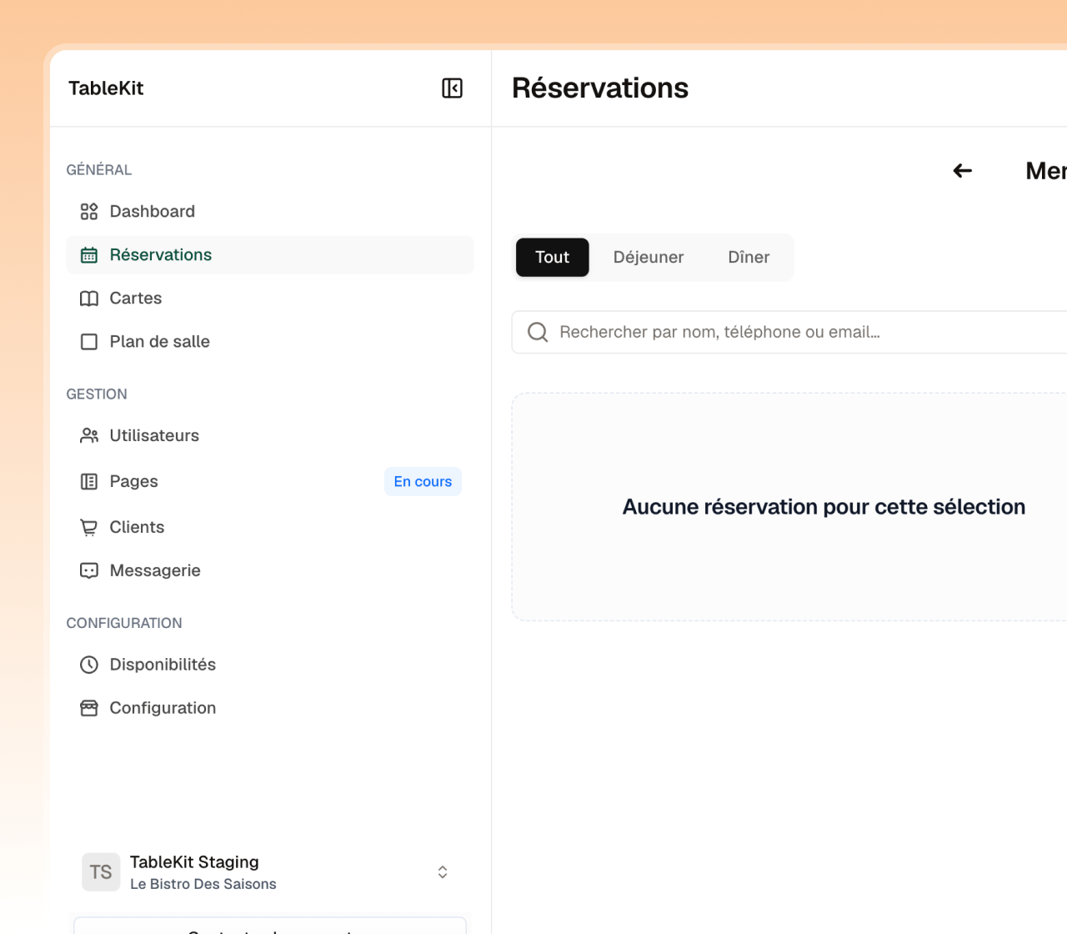Open Plan de salle
This screenshot has height=934, width=1067.
pyautogui.click(x=270, y=342)
